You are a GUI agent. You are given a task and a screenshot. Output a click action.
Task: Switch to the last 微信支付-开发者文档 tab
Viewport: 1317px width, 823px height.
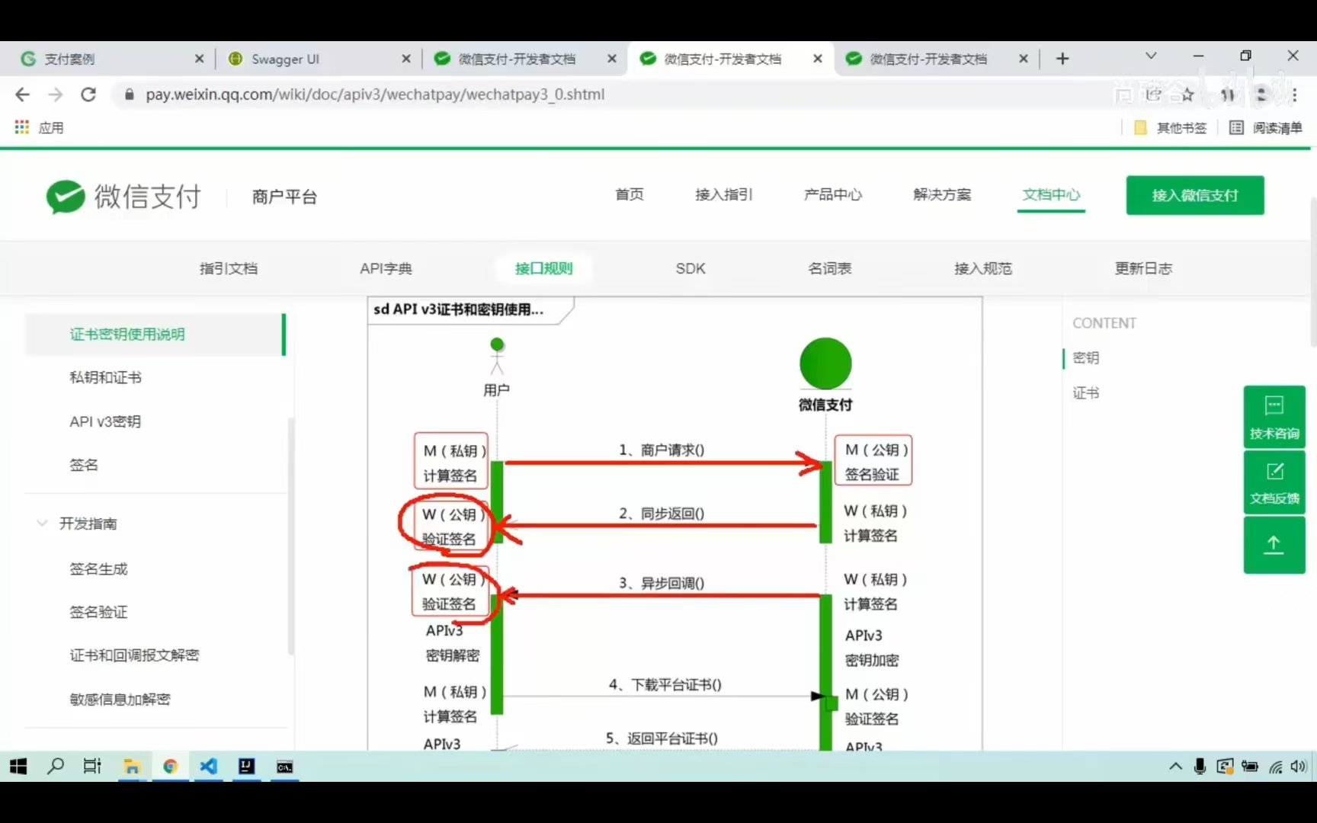tap(936, 59)
